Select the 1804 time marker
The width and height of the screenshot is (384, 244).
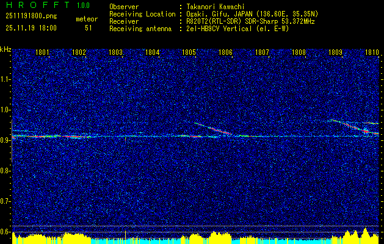click(x=152, y=52)
